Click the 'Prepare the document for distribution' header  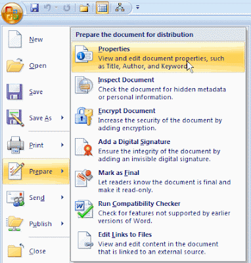point(135,35)
